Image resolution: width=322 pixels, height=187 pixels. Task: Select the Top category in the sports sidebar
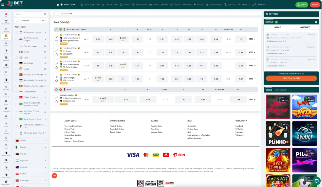tap(6, 15)
